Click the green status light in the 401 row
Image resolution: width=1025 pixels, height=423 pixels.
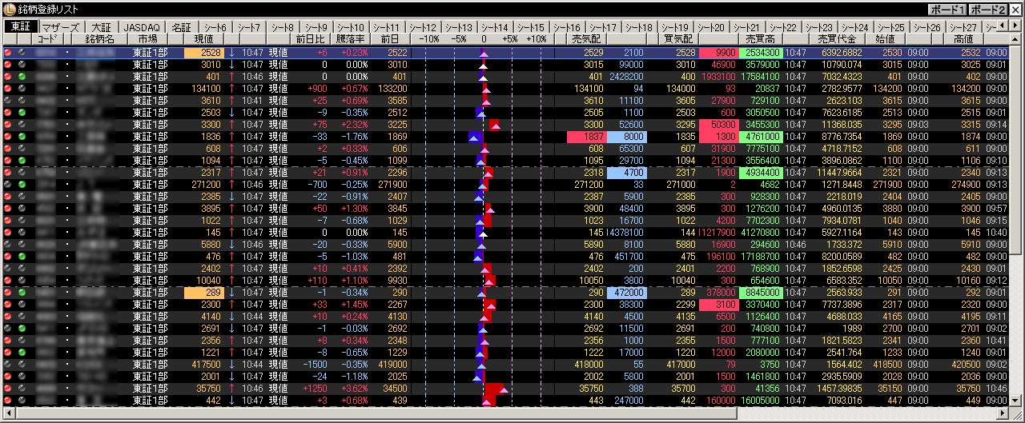click(22, 77)
